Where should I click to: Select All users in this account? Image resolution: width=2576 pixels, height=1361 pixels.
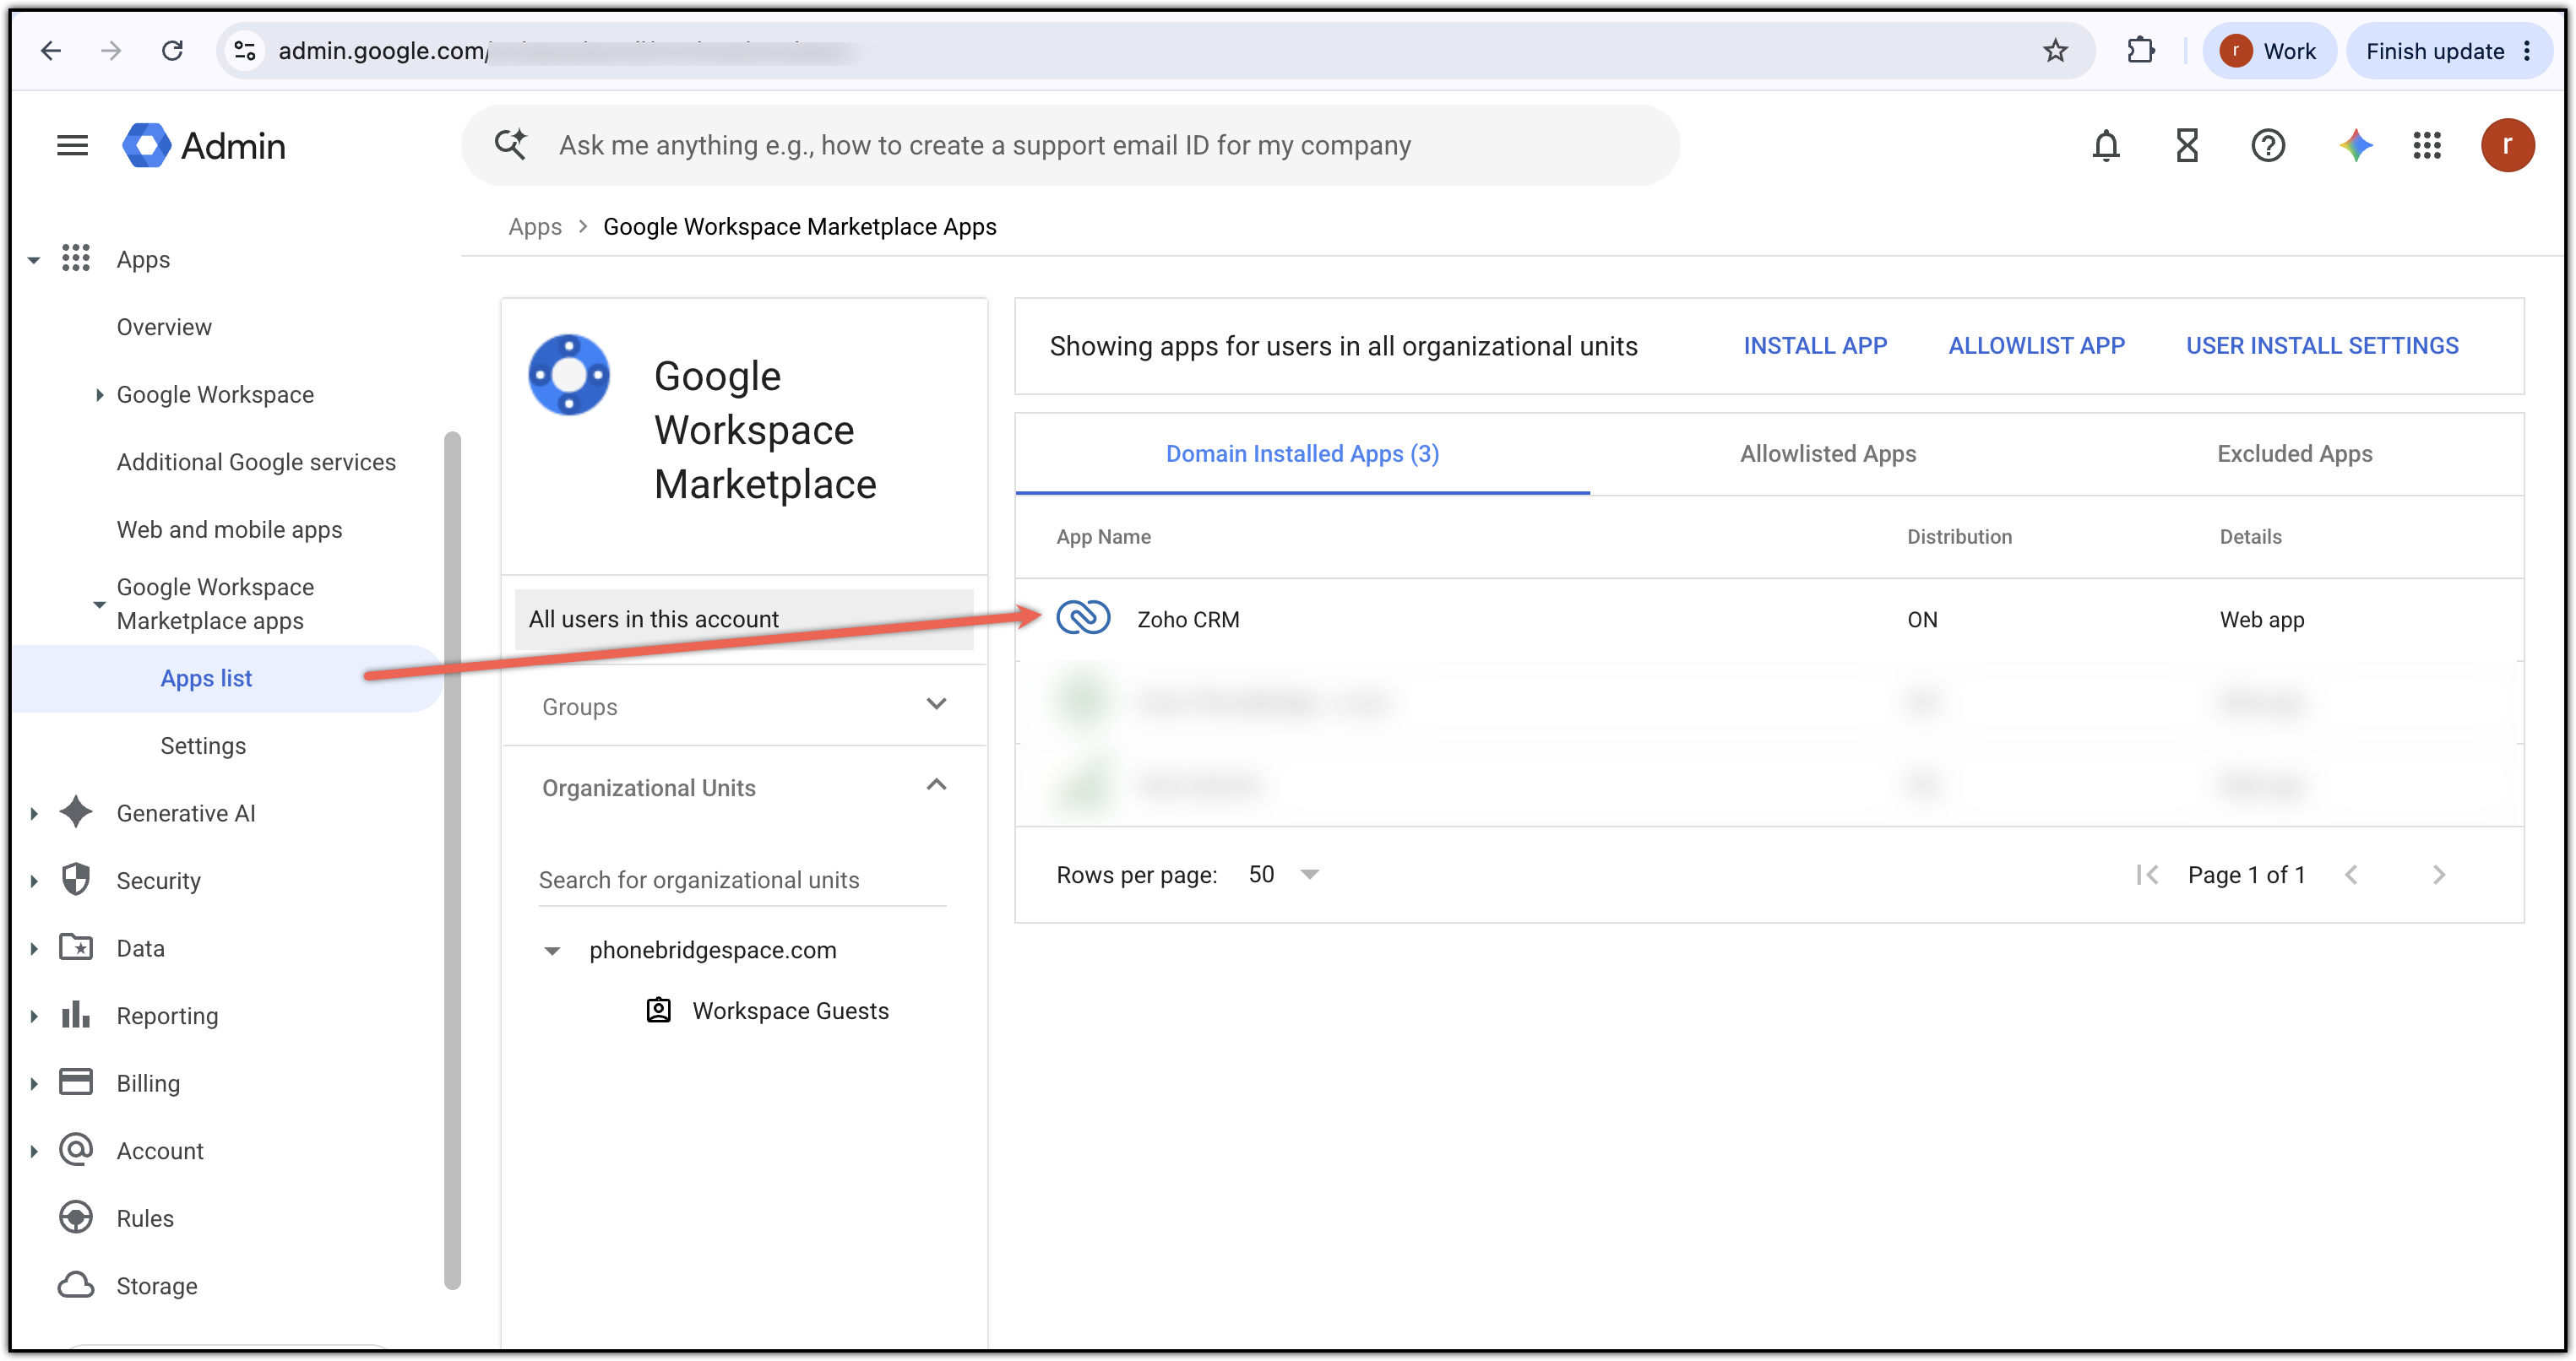744,620
